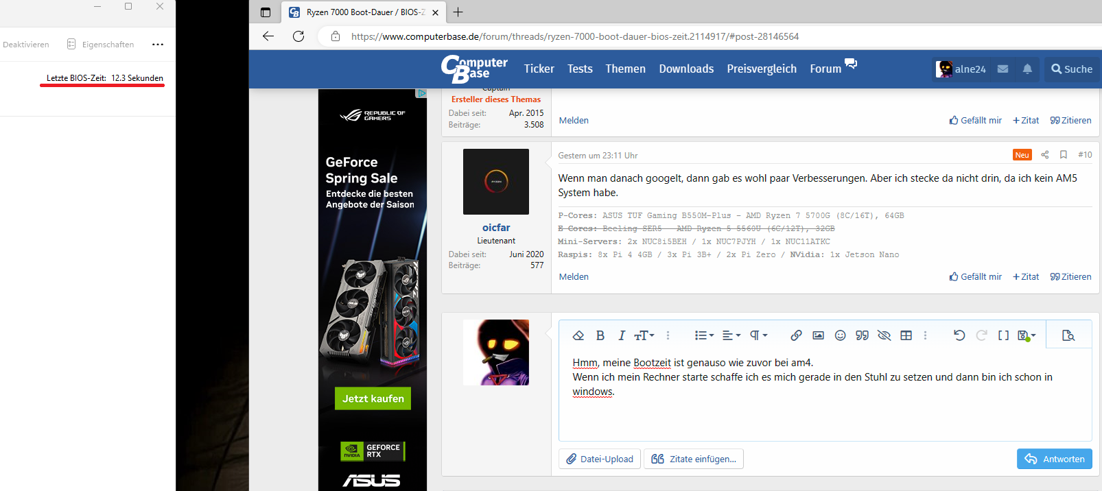Click the Suche search button

point(1071,69)
